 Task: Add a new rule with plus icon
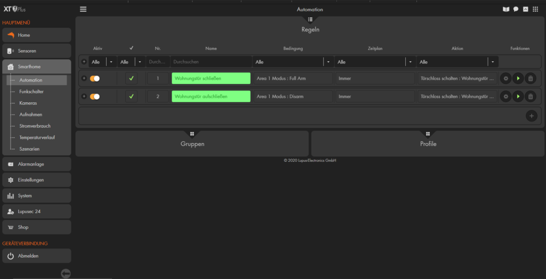531,116
